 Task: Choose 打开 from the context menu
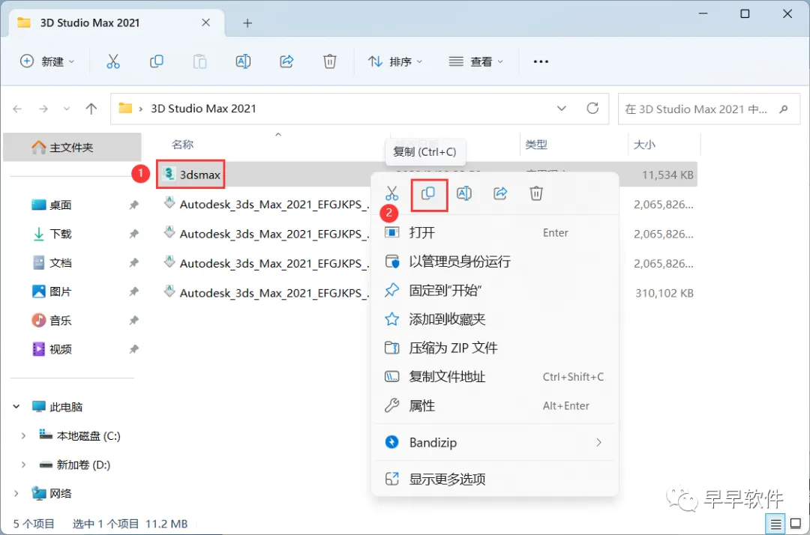[495, 233]
